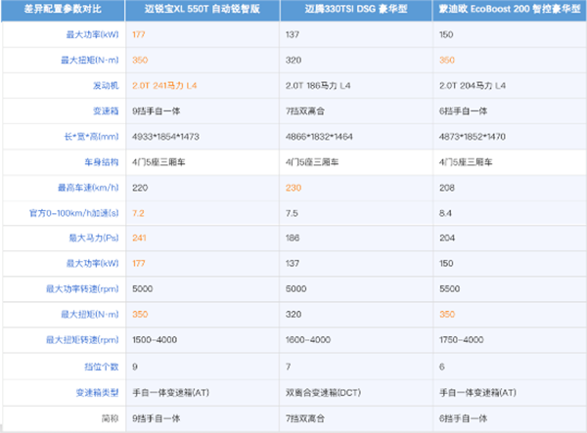Select 9挡手自一体 in the 简称 row
Viewport: 587px width, 433px height.
[157, 418]
